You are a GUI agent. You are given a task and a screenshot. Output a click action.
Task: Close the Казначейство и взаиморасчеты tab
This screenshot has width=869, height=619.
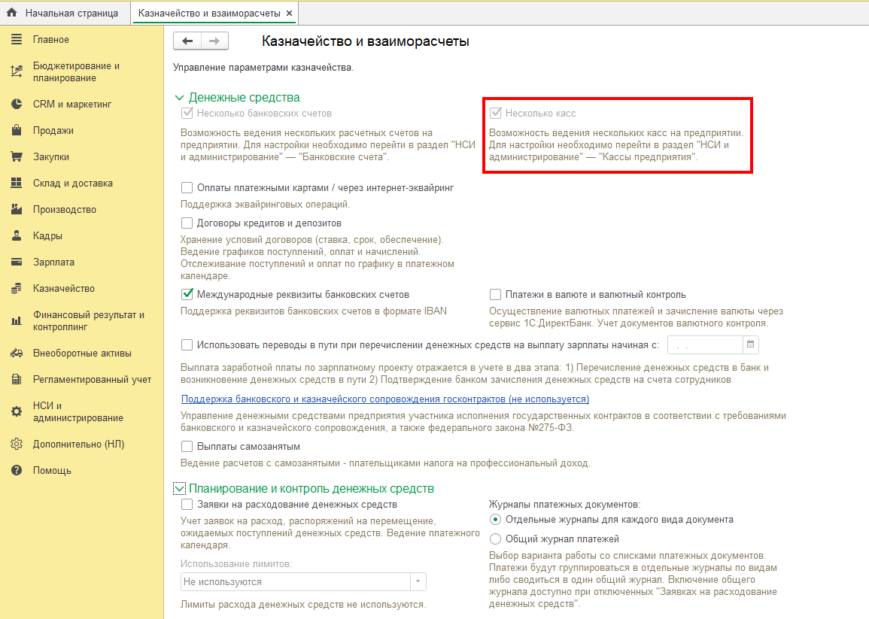pos(290,13)
